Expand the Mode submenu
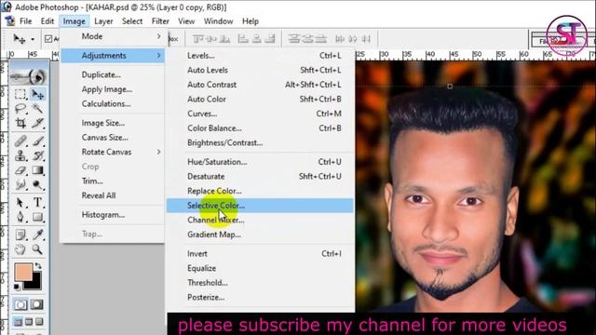Screen dimensions: 596x335 click(x=113, y=36)
